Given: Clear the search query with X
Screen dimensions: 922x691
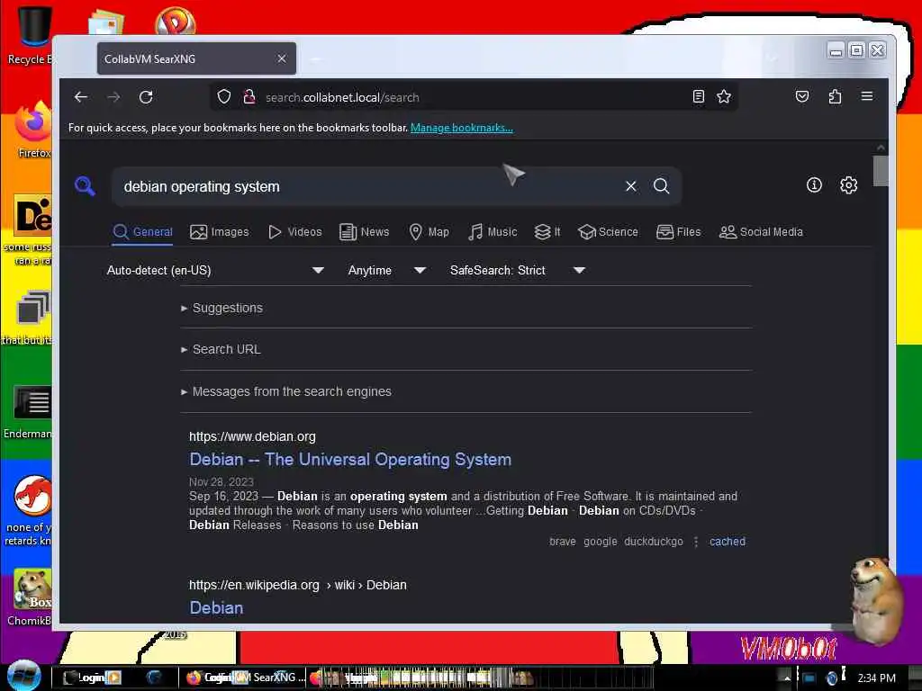Looking at the screenshot, I should coord(631,185).
